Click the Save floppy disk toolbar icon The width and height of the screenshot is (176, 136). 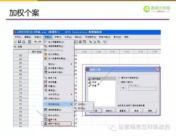(x=20, y=42)
